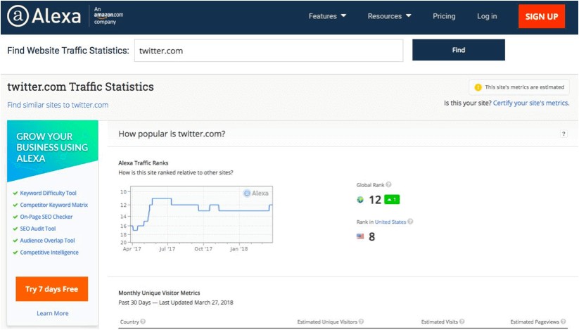
Task: Expand the Features dropdown menu
Action: coord(327,16)
